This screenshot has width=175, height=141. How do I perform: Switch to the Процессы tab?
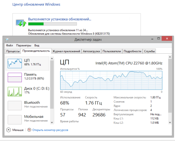(13, 51)
